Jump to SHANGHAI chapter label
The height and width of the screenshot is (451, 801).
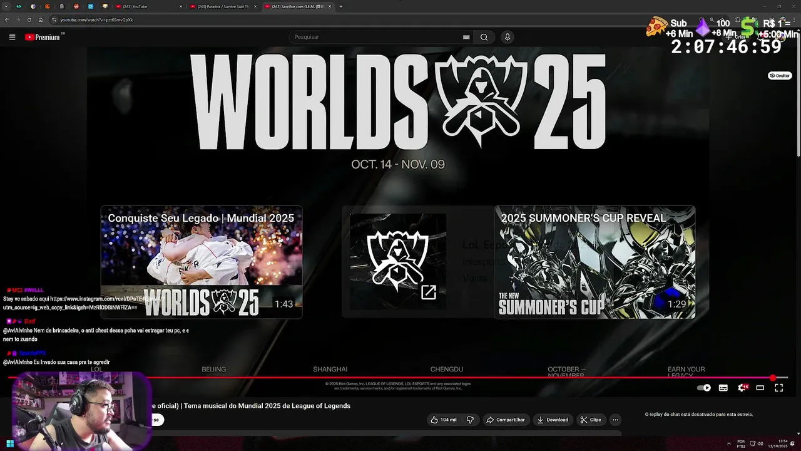pos(330,370)
